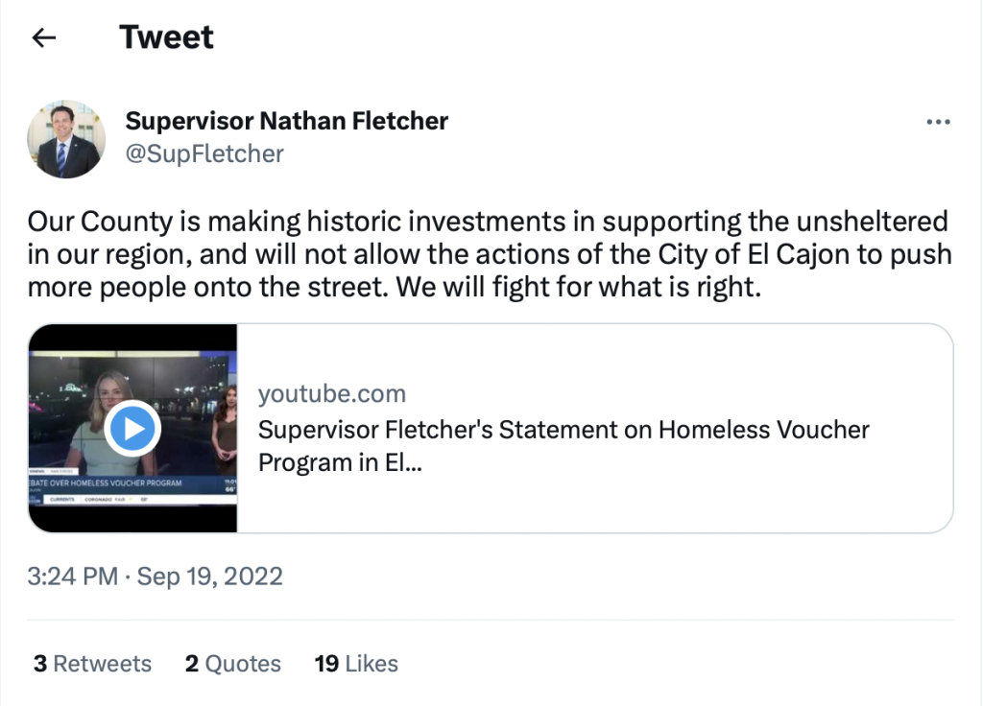Click the retweet count number 3
983x706 pixels.
(x=40, y=664)
